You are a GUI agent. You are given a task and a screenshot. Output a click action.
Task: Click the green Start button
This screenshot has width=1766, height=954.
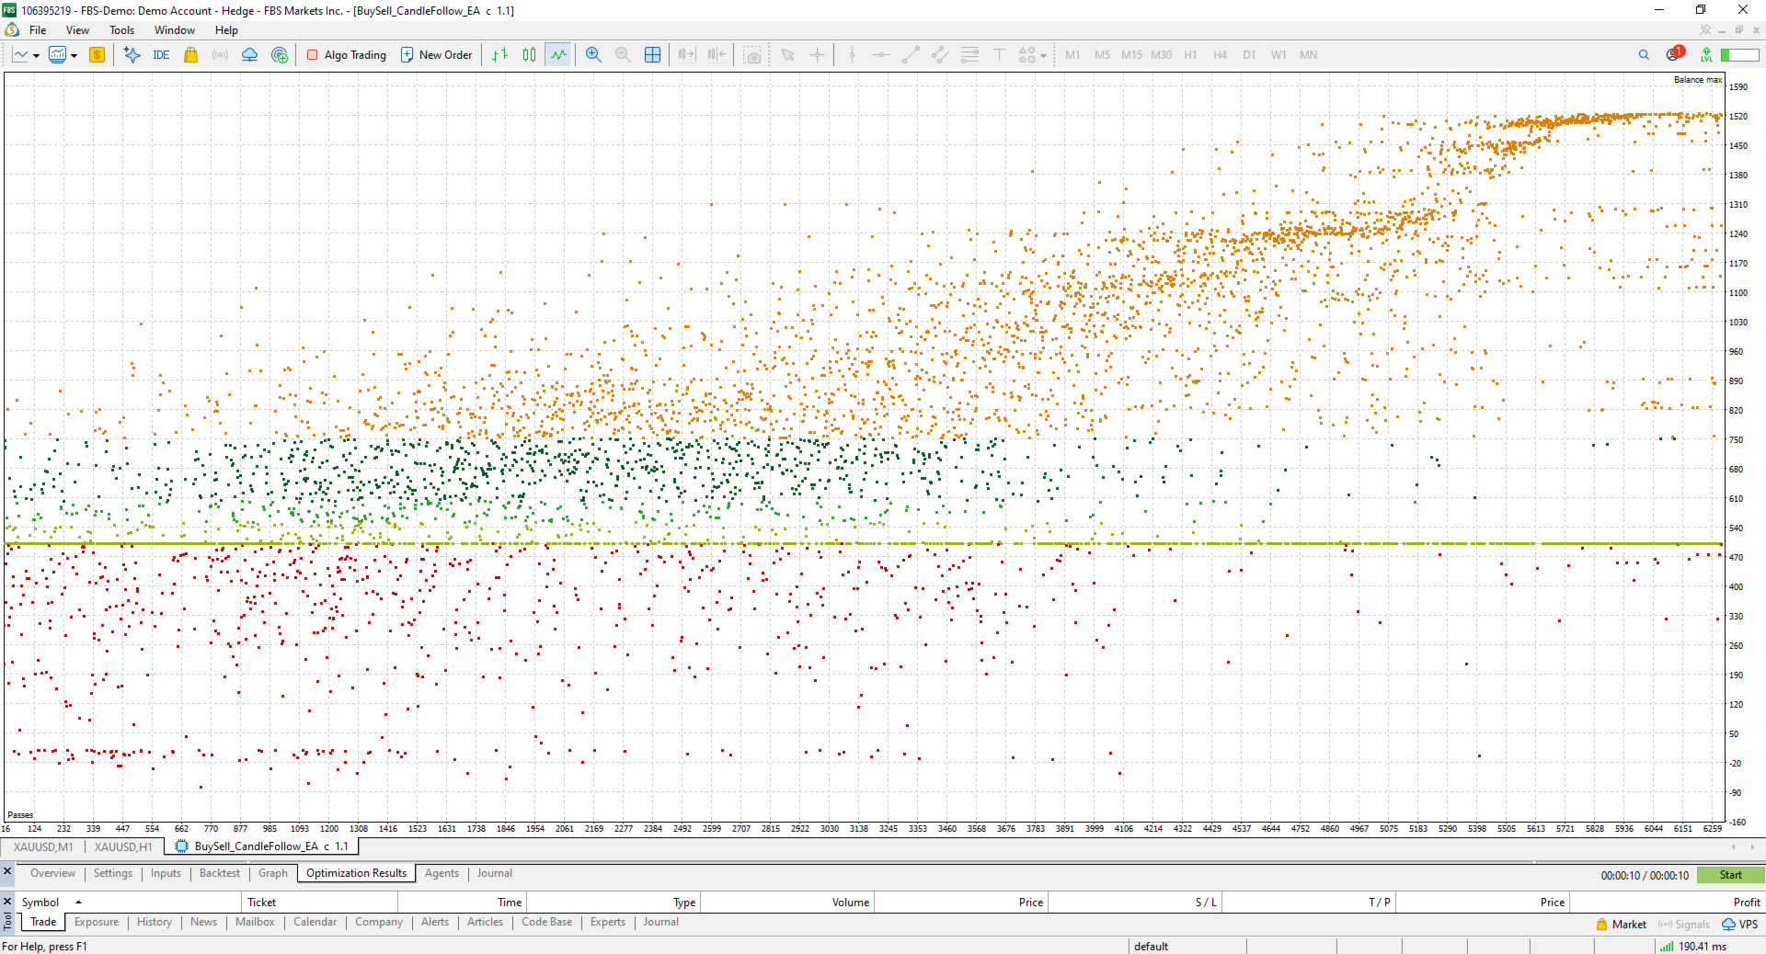coord(1730,875)
